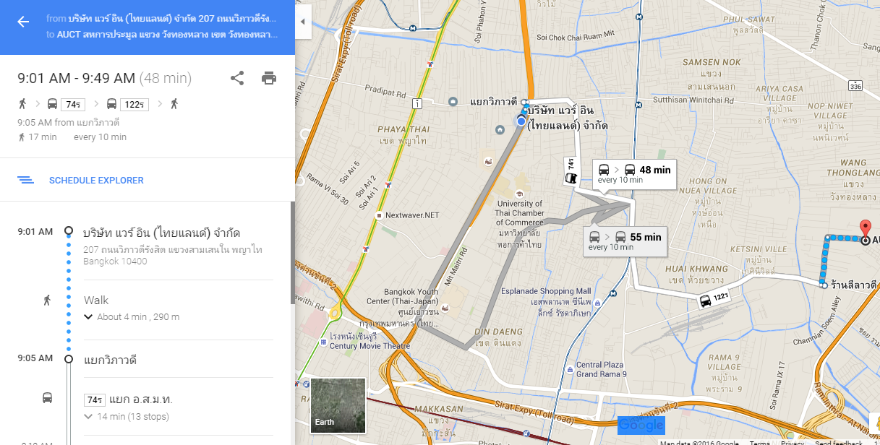Expand bus 74 stops, 14 min (13 stops)
The height and width of the screenshot is (445, 880).
coord(127,416)
